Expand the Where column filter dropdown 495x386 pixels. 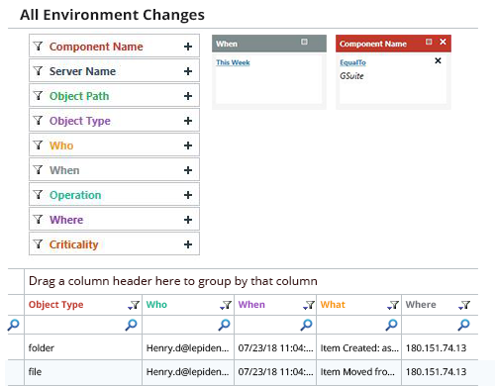click(x=464, y=305)
